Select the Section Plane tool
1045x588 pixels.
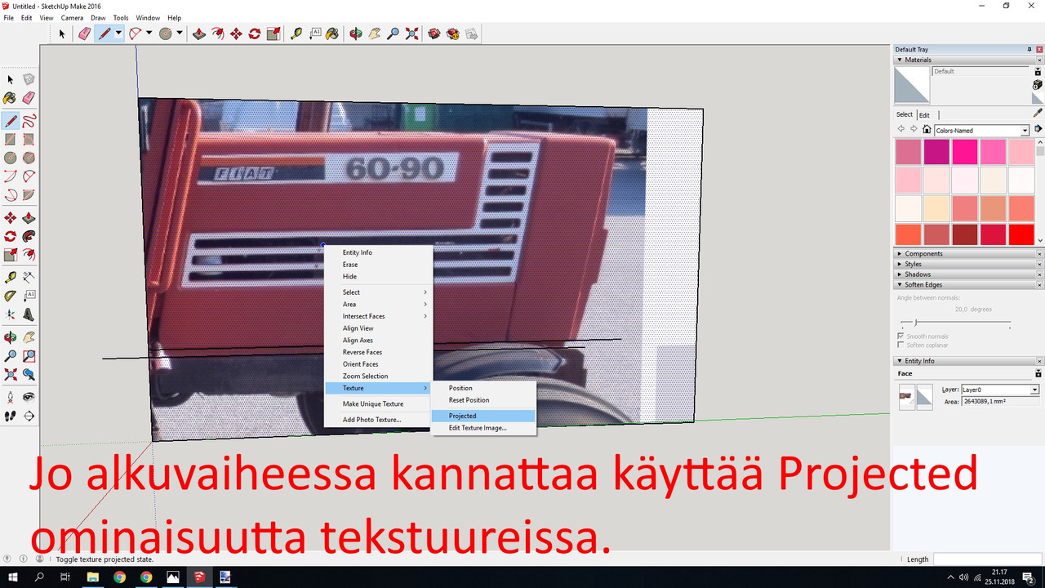click(29, 416)
